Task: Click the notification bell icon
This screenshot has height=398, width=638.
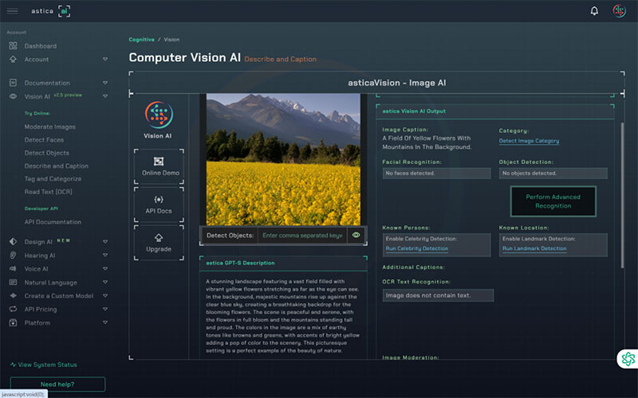Action: click(x=594, y=10)
